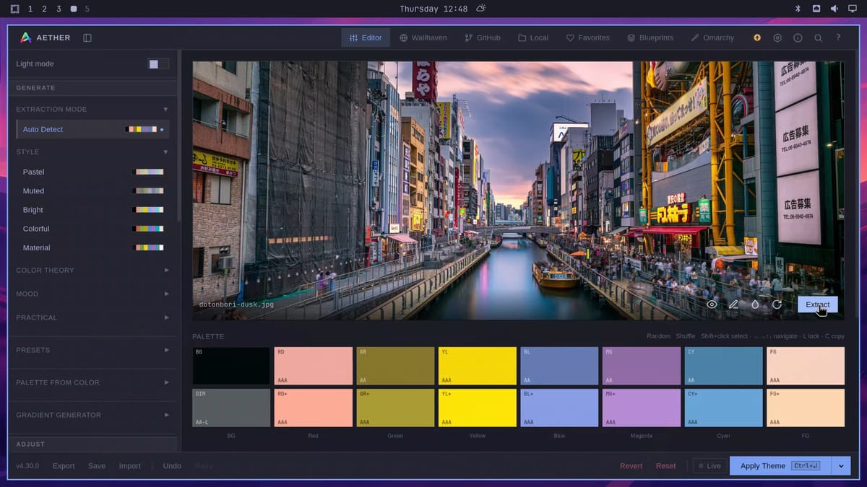
Task: Select the BG black background swatch
Action: coord(231,366)
